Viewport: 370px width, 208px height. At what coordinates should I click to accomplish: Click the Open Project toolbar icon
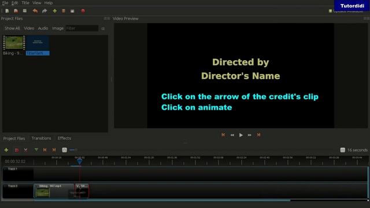16,11
